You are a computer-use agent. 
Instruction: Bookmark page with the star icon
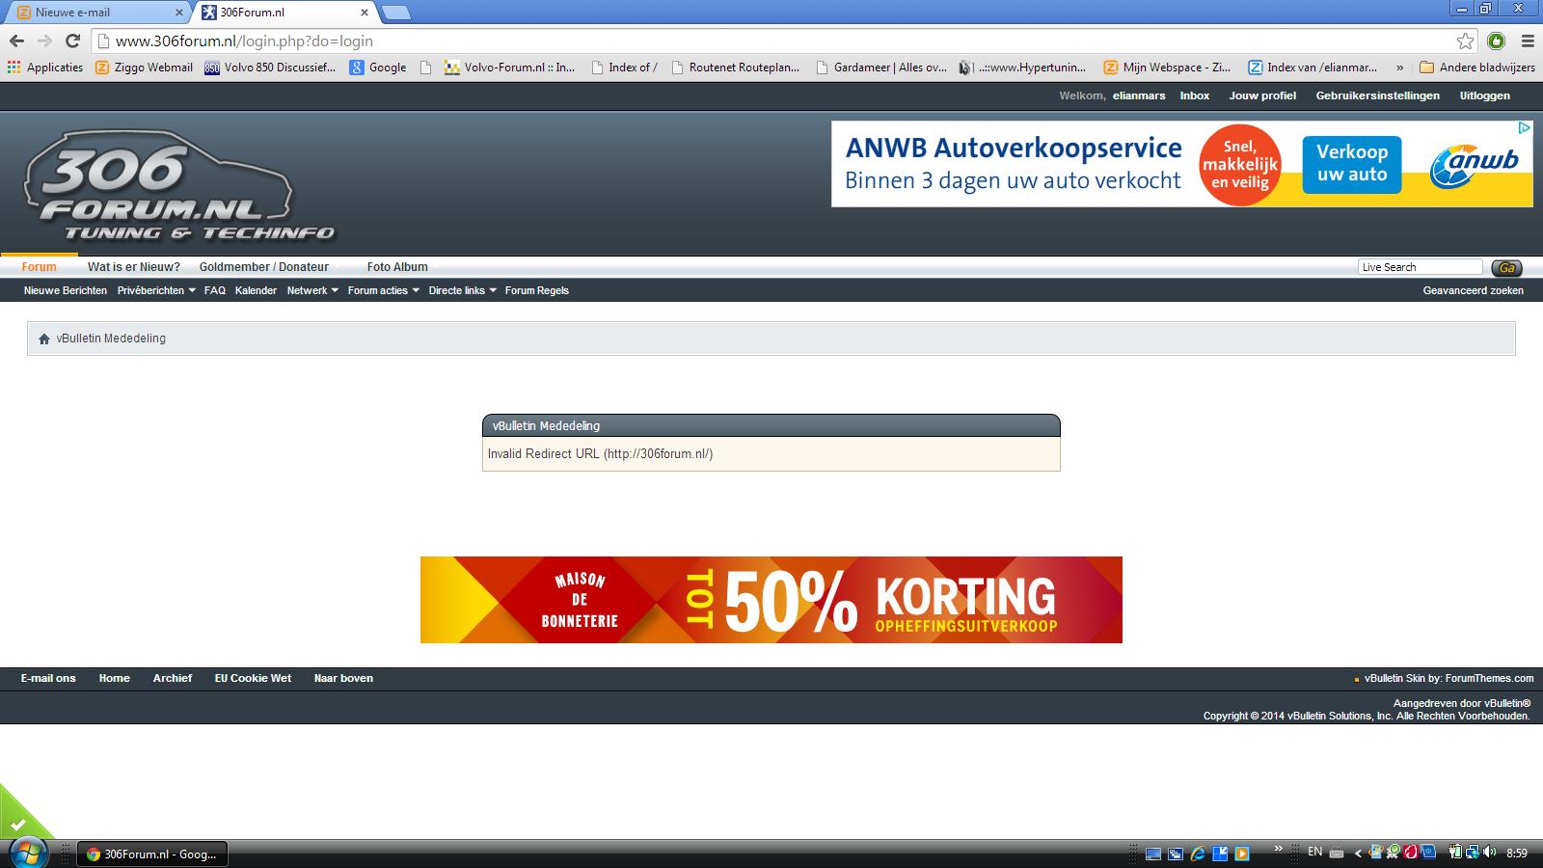pyautogui.click(x=1465, y=41)
